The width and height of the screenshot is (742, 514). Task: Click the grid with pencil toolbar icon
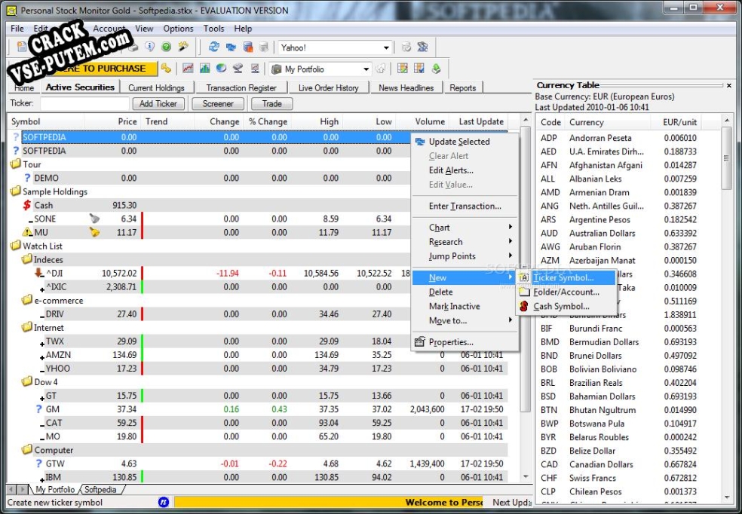(x=403, y=68)
